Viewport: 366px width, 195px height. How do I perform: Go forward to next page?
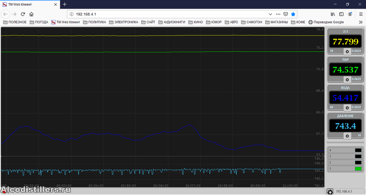pyautogui.click(x=14, y=14)
